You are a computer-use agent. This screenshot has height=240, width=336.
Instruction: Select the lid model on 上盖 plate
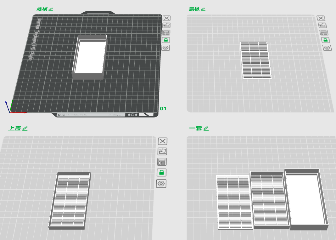click(70, 201)
